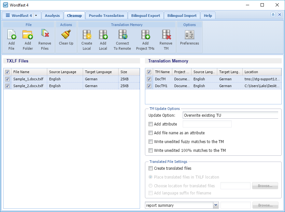Select the Sample_1.docx.txlf file name
The width and height of the screenshot is (285, 212).
pos(28,79)
